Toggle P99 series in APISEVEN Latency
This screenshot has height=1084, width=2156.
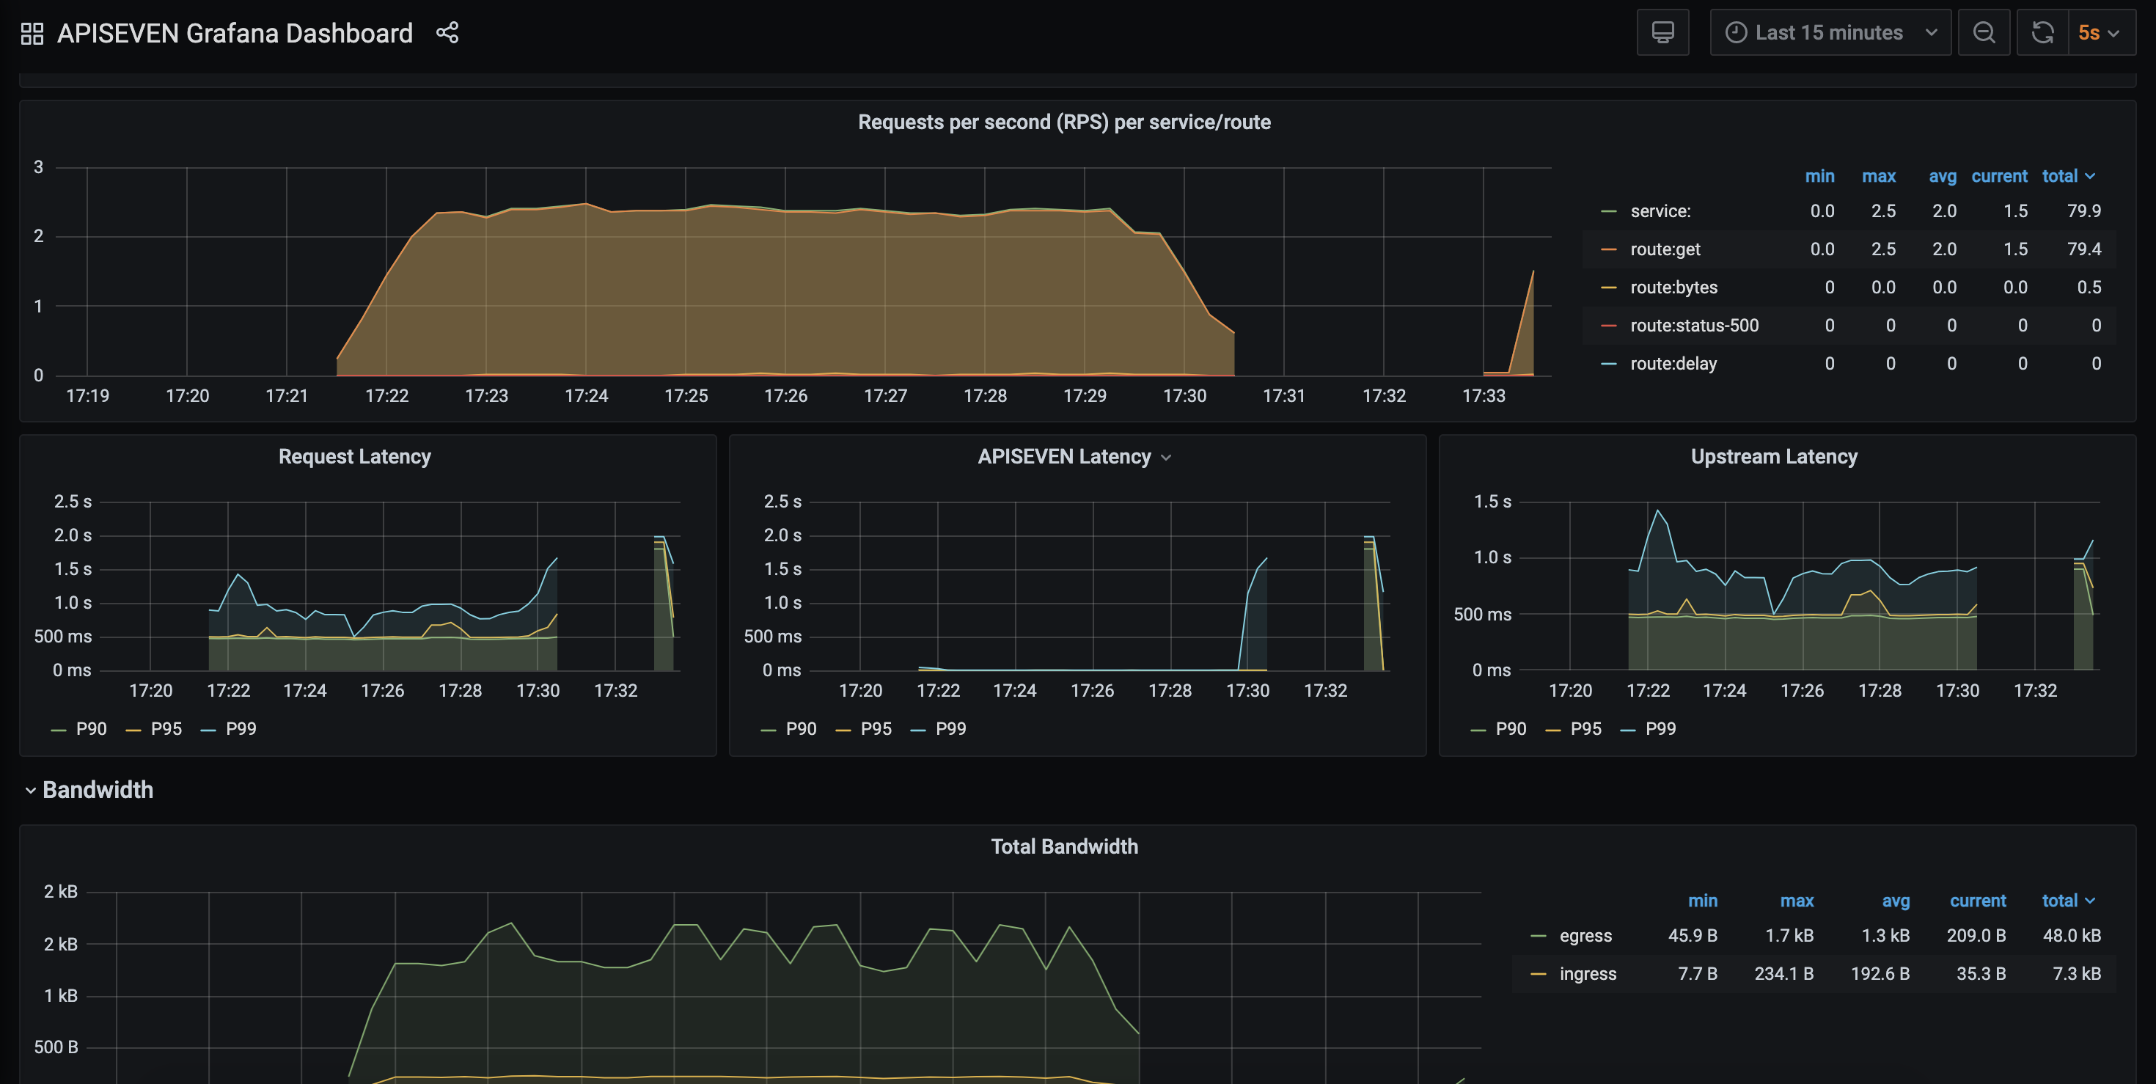coord(950,728)
